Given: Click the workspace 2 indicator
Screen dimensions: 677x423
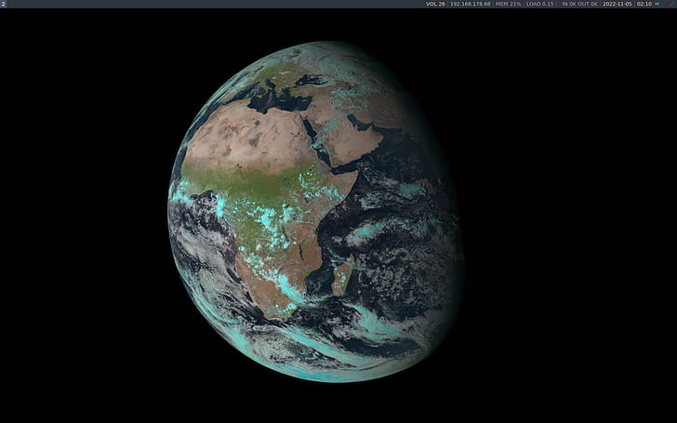Looking at the screenshot, I should click(4, 4).
